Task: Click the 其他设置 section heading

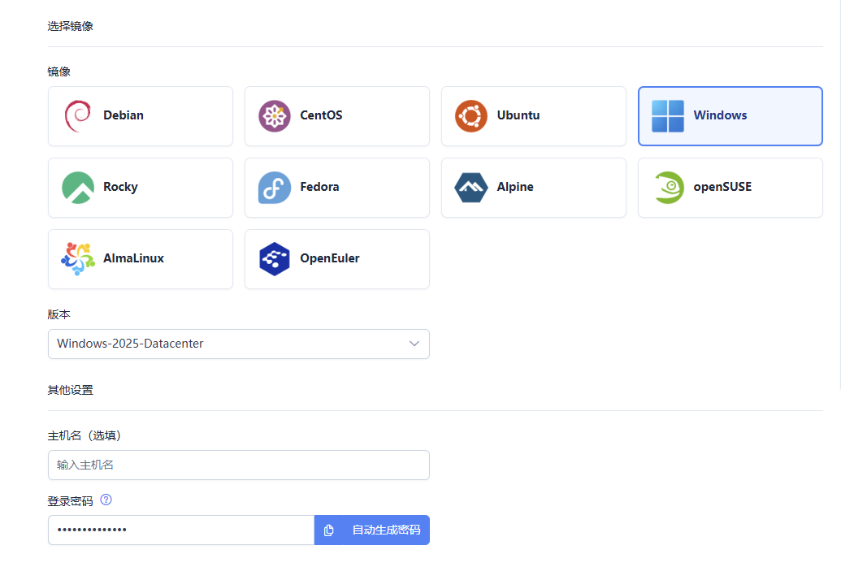Action: [70, 390]
